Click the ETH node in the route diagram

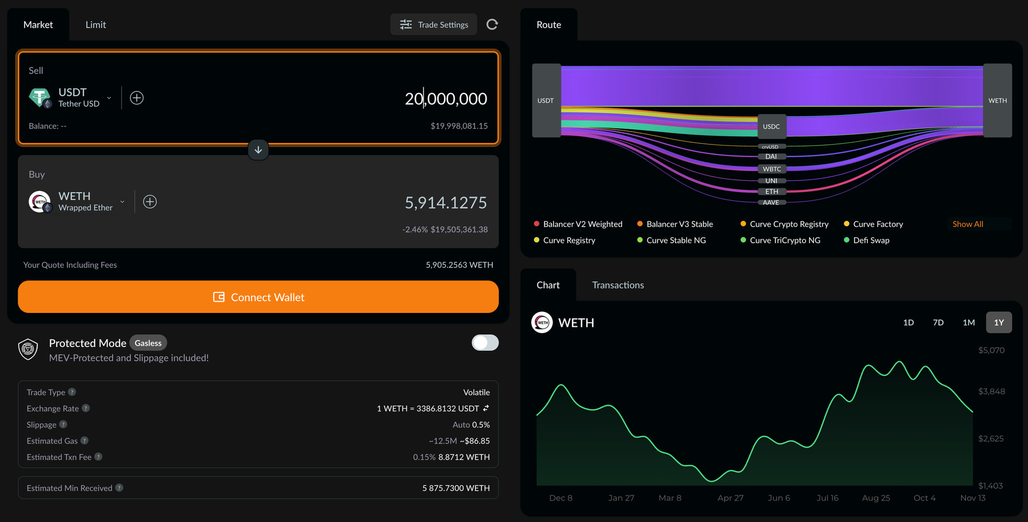(772, 191)
